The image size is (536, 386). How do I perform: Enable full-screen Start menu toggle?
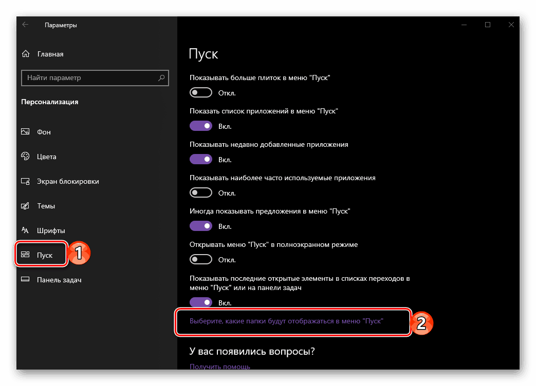201,259
